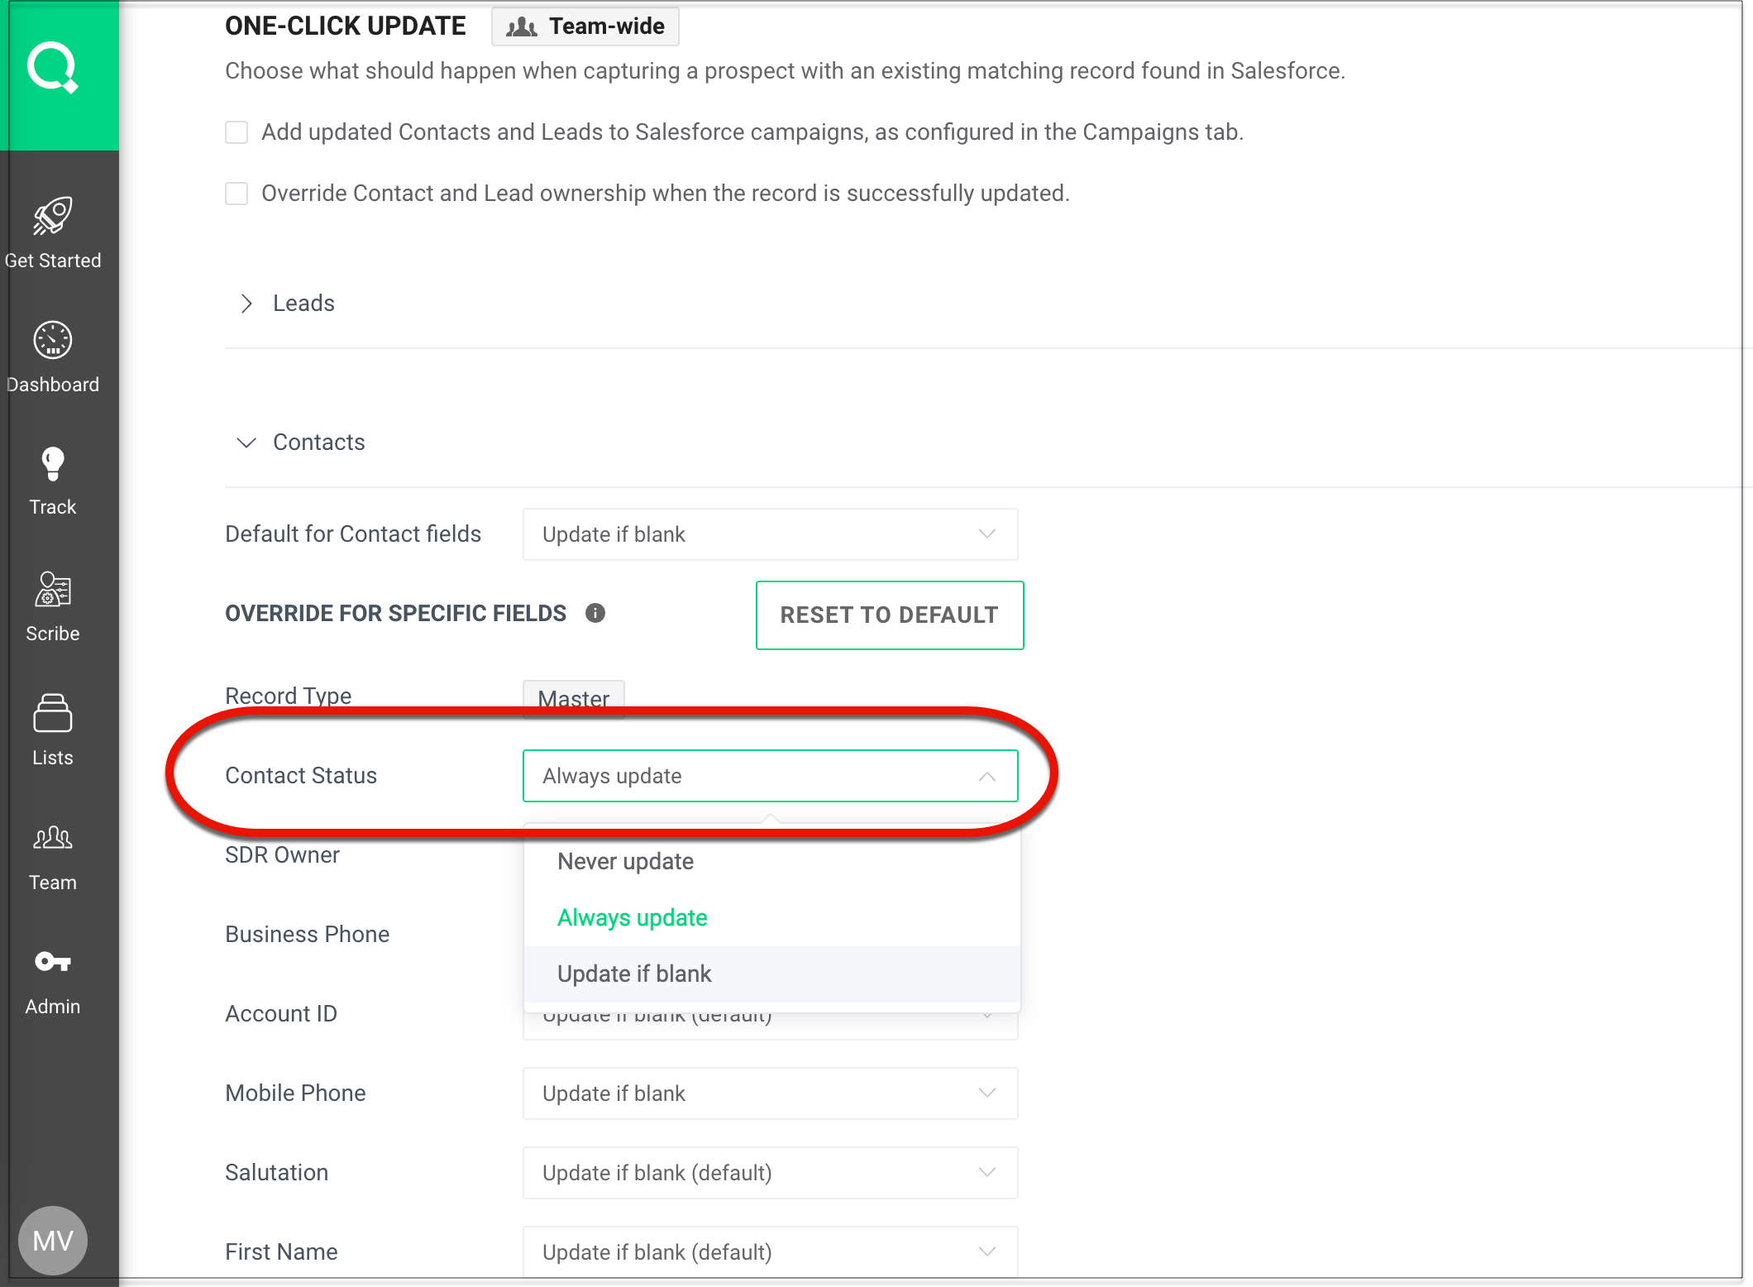Collapse the Contacts section

coord(246,443)
